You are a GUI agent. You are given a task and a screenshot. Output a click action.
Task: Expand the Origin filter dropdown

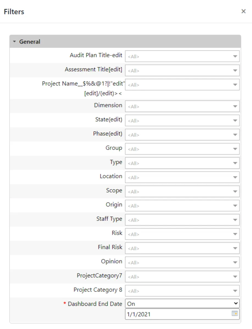click(x=182, y=206)
